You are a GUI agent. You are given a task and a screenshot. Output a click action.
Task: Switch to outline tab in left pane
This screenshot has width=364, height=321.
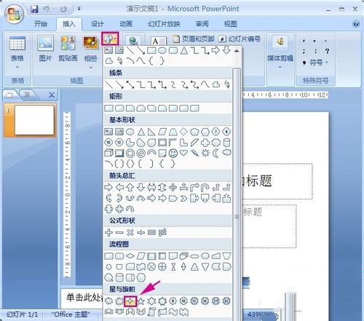26,95
